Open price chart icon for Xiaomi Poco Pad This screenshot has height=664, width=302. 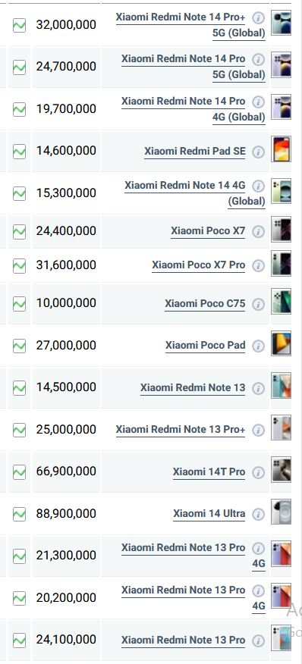(19, 346)
